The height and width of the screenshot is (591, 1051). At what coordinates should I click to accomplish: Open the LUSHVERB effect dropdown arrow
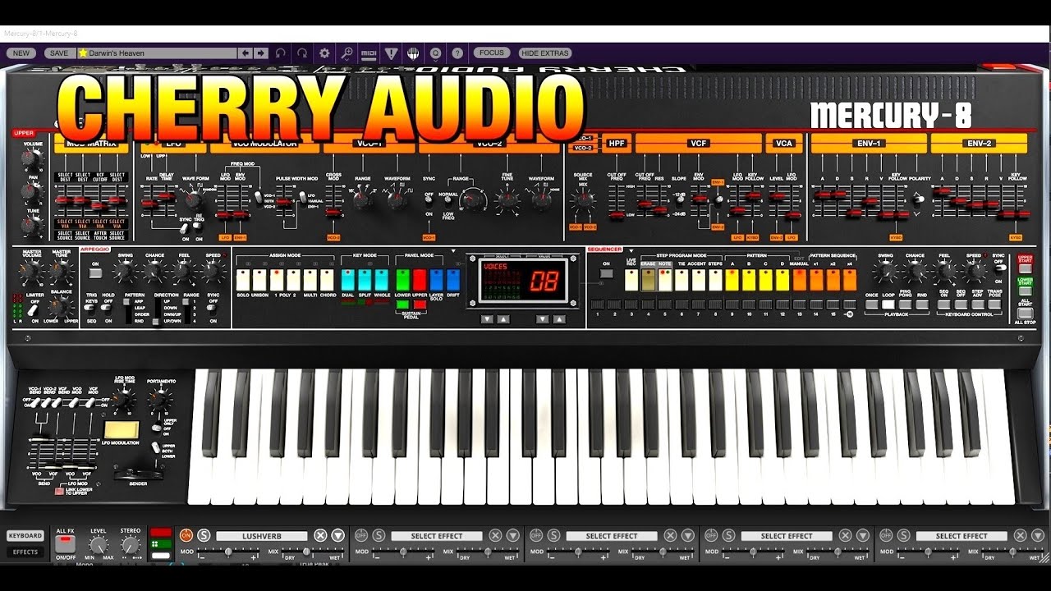click(338, 536)
